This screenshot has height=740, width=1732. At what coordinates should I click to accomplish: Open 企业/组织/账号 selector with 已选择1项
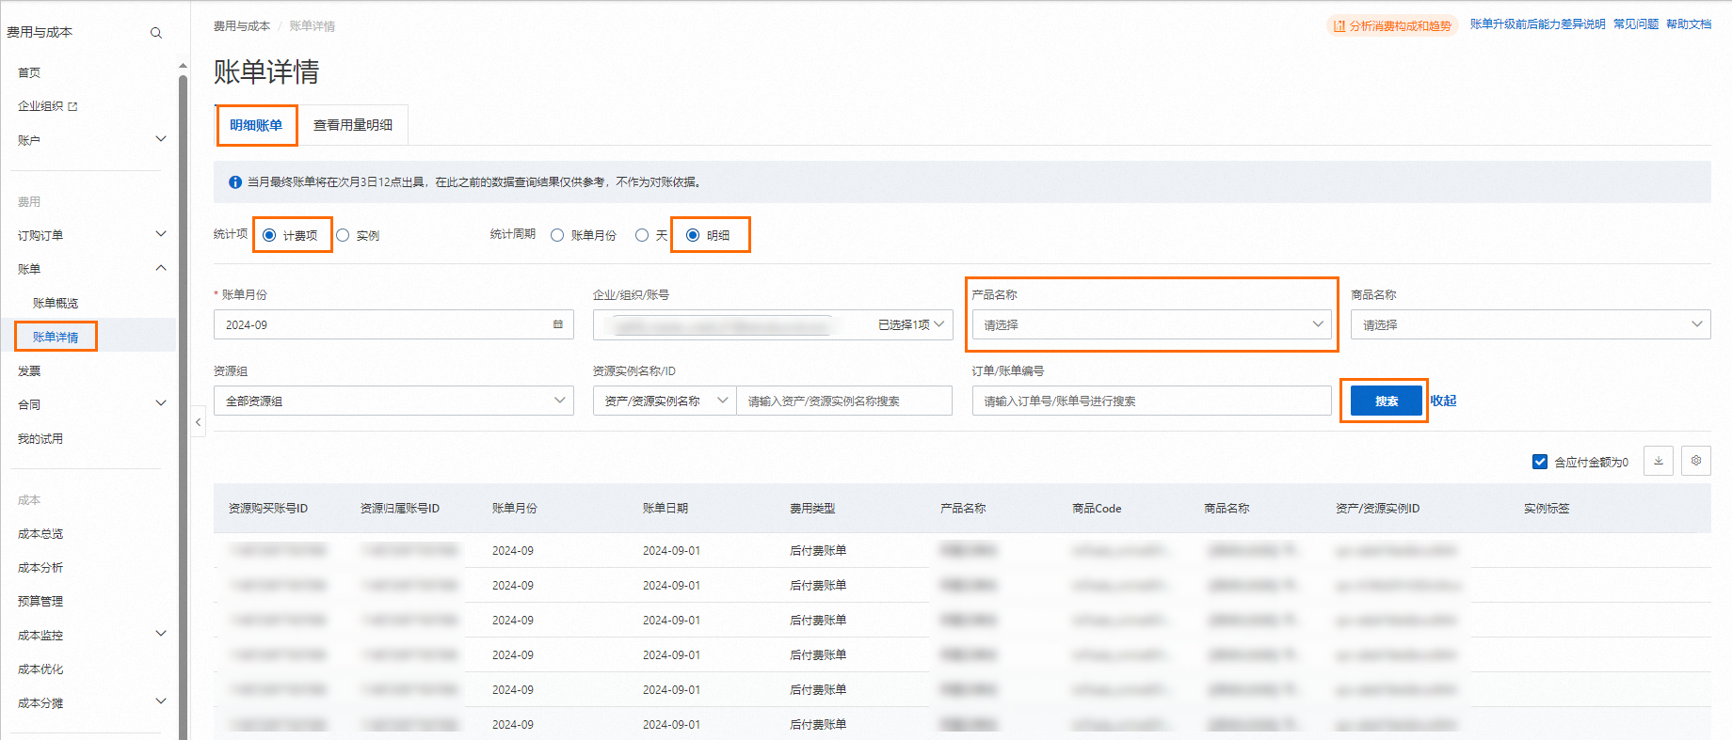tap(773, 324)
